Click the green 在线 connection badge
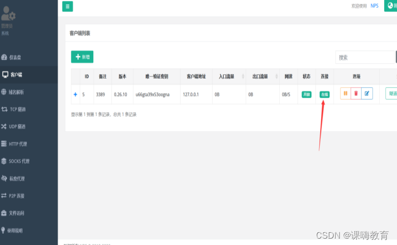The height and width of the screenshot is (245, 397). (325, 95)
